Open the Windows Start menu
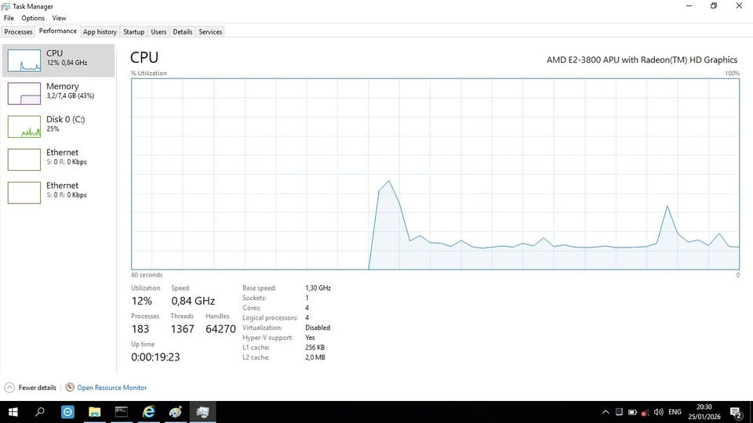 click(x=13, y=412)
